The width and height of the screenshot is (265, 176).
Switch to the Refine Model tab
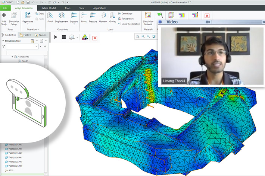tap(49, 8)
